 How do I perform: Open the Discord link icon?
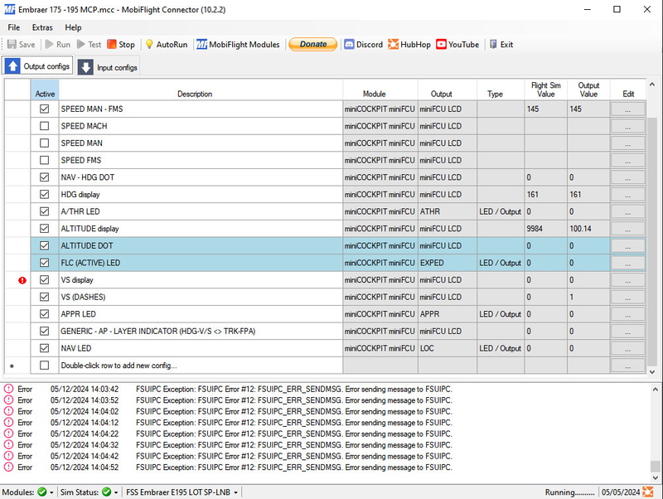[350, 45]
